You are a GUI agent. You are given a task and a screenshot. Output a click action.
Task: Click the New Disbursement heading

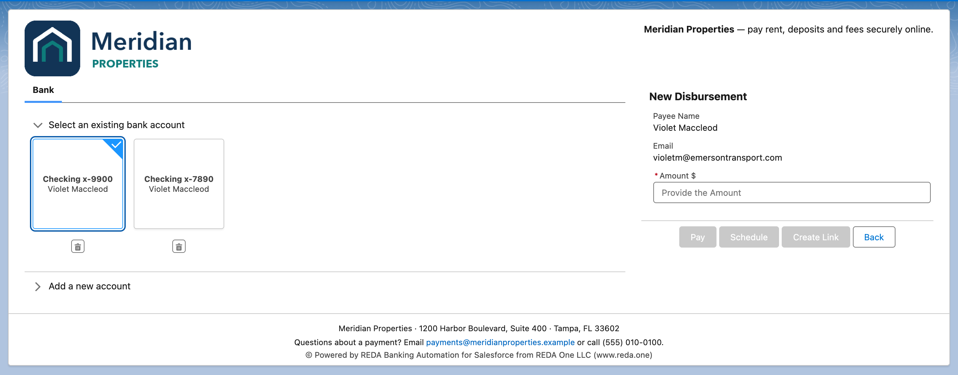[698, 97]
